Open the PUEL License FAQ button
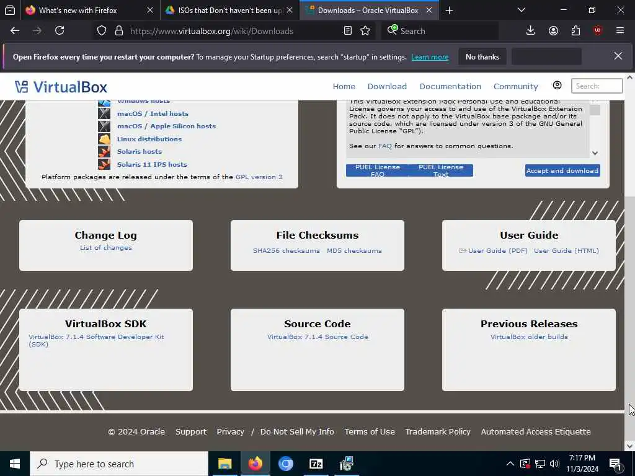The height and width of the screenshot is (476, 635). pyautogui.click(x=378, y=170)
